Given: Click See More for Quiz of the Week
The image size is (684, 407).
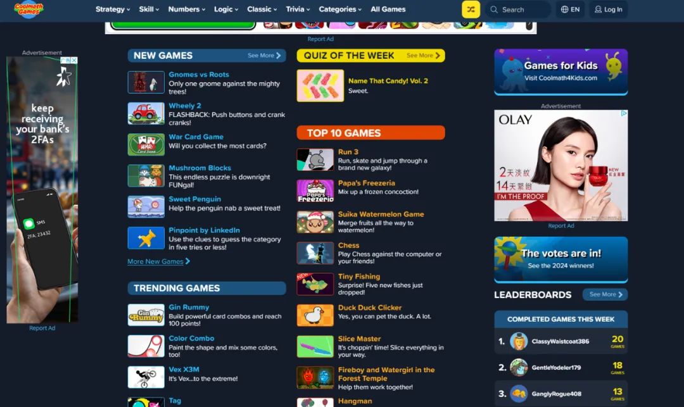Looking at the screenshot, I should pos(423,55).
